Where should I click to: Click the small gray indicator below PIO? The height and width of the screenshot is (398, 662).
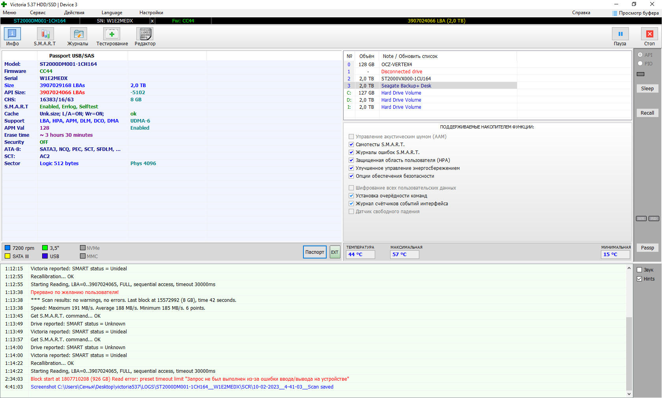point(641,74)
